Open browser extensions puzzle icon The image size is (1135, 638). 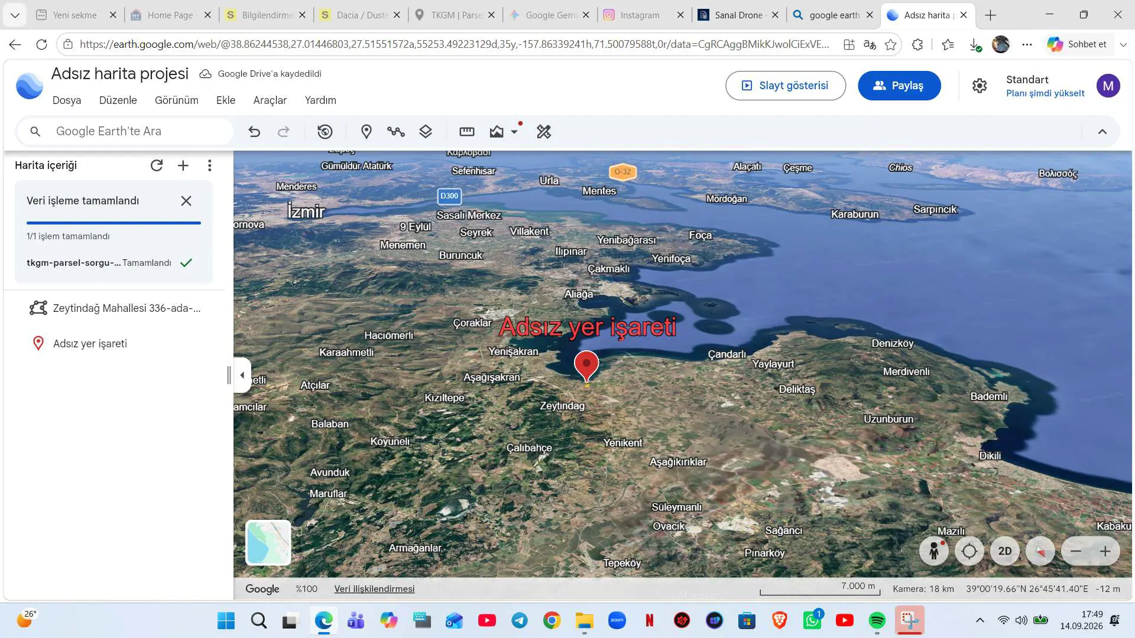tap(917, 44)
